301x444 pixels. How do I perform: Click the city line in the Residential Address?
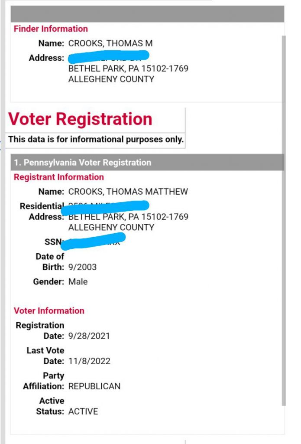coord(128,217)
